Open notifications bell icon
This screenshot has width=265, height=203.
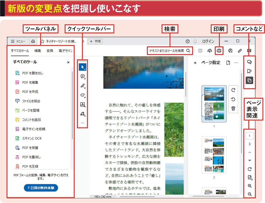coord(195,42)
